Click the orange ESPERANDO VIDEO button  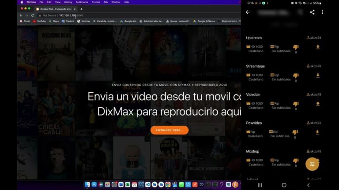click(x=169, y=130)
